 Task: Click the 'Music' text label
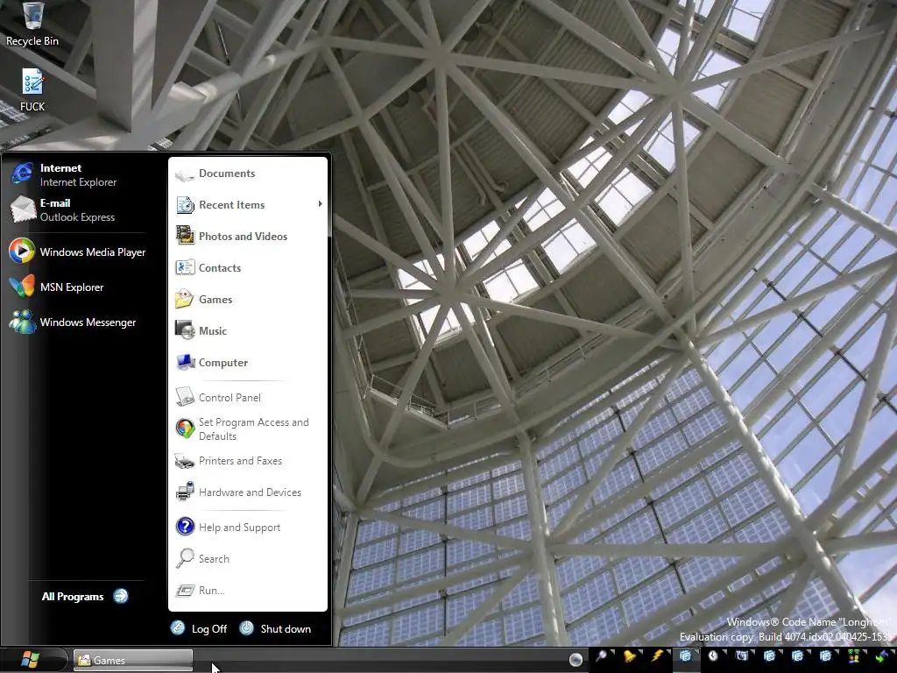point(213,330)
